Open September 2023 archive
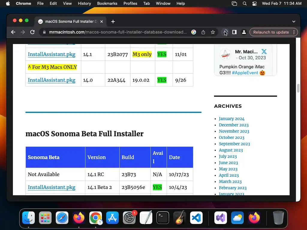The width and height of the screenshot is (307, 230). 234,144
